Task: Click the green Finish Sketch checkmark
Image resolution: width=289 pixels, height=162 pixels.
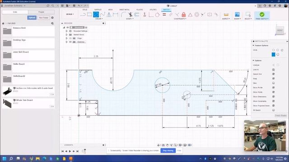Action: click(262, 14)
